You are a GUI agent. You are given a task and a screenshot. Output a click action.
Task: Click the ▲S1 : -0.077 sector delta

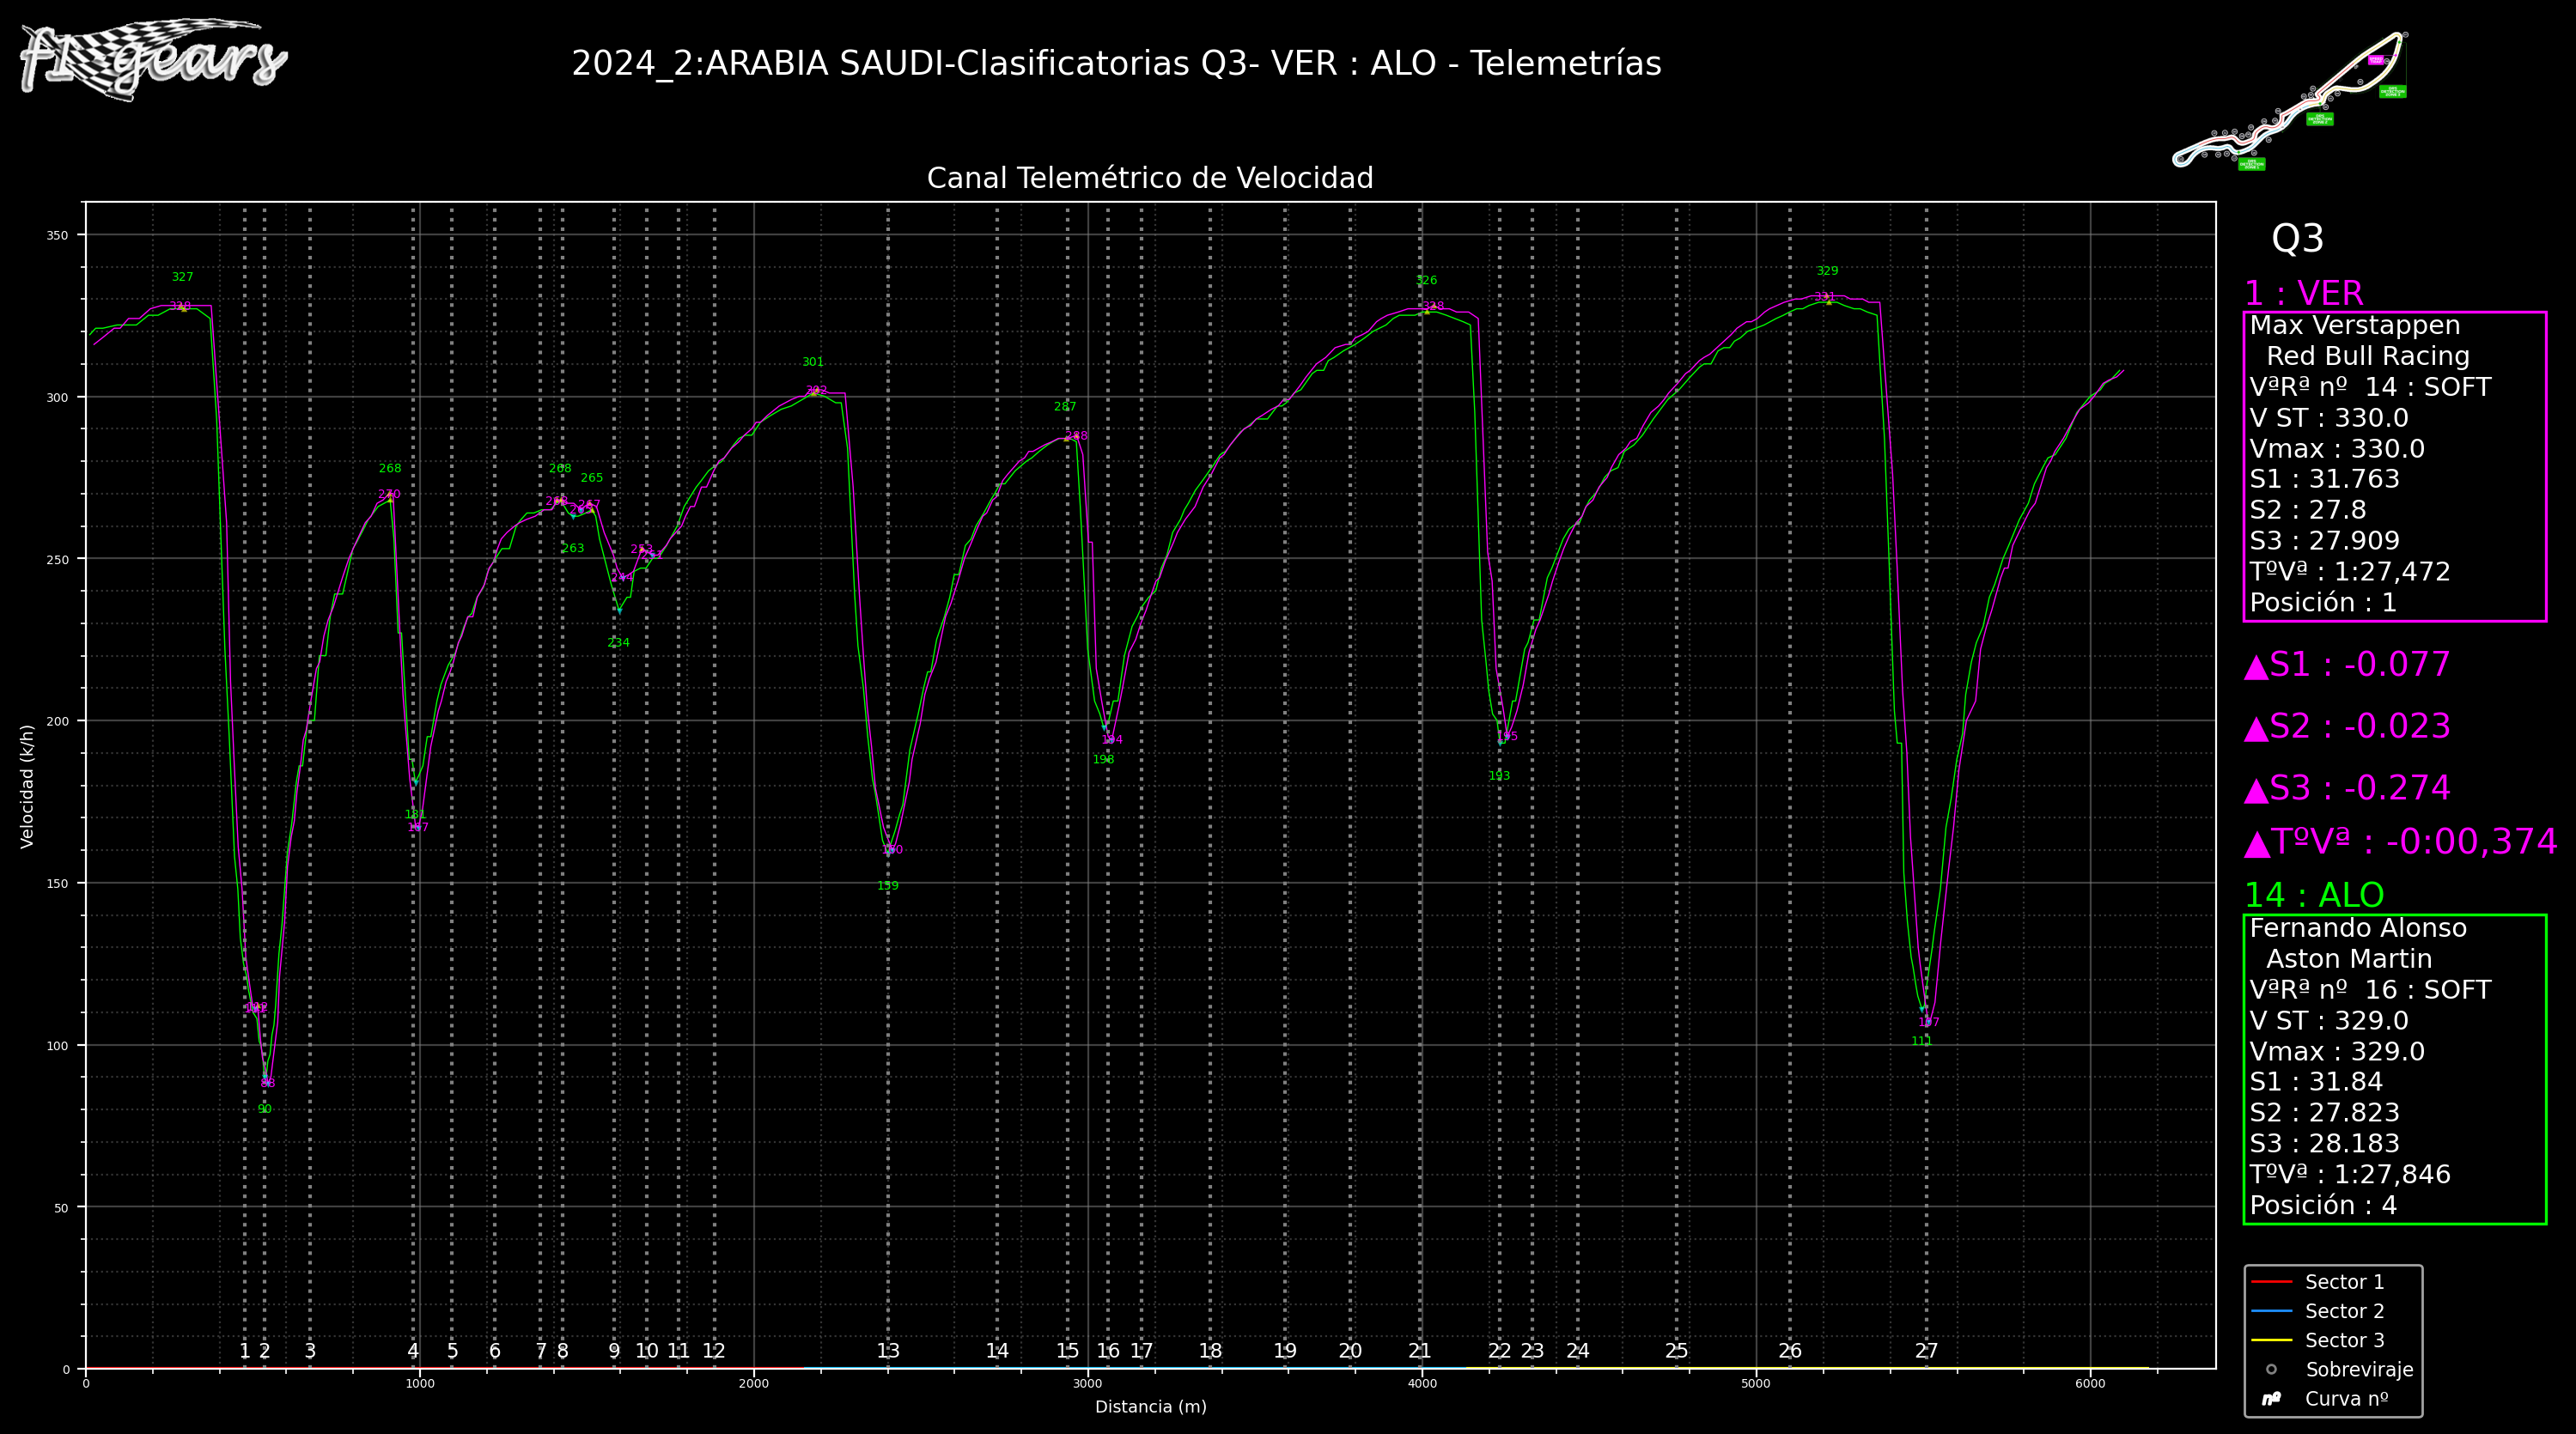point(2347,665)
